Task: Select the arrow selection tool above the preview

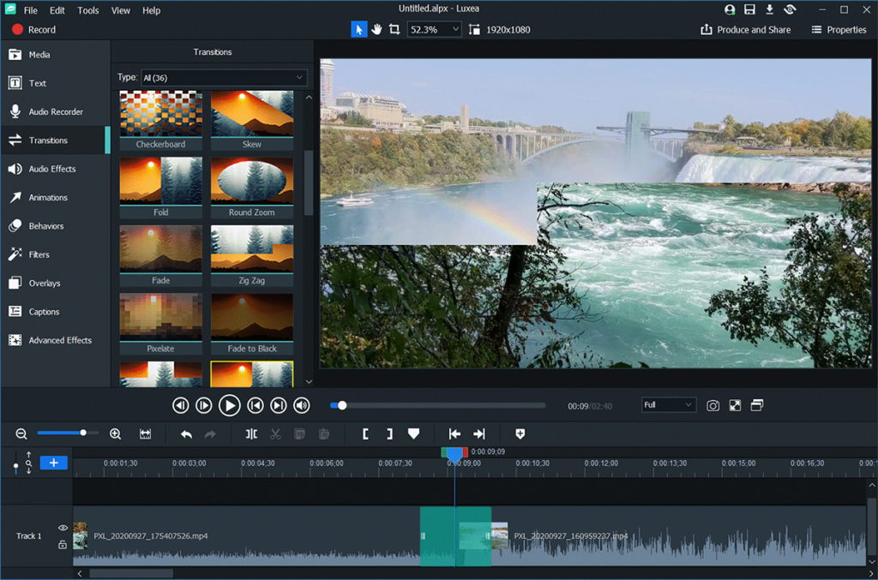Action: 358,28
